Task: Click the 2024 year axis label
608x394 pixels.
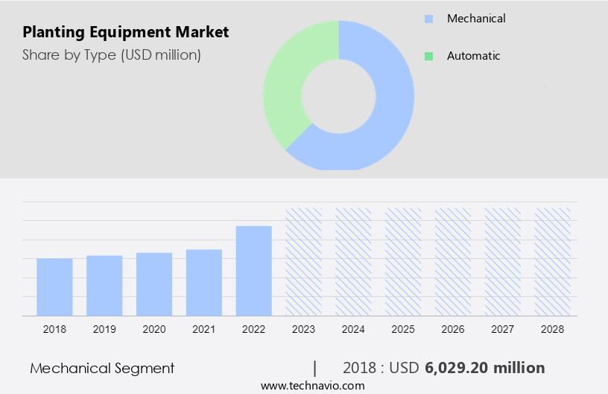Action: tap(353, 329)
